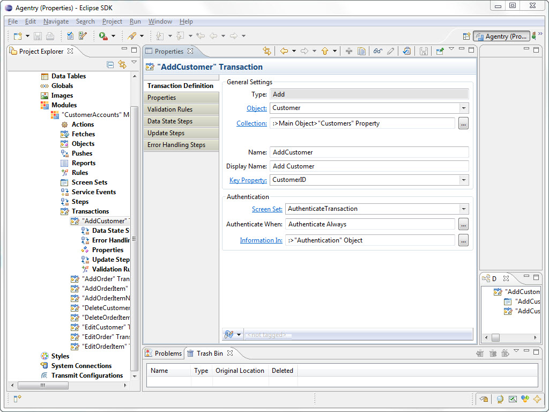Toggle the Open Perspective button
Viewport: 549px width, 412px height.
pyautogui.click(x=466, y=36)
